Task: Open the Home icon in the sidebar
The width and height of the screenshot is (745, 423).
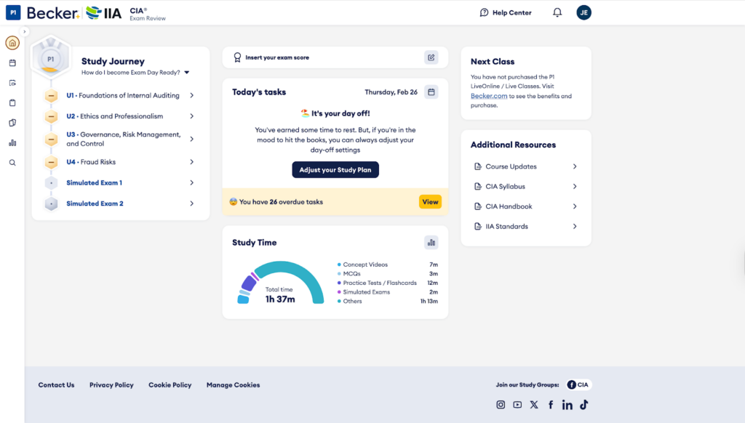Action: coord(12,43)
